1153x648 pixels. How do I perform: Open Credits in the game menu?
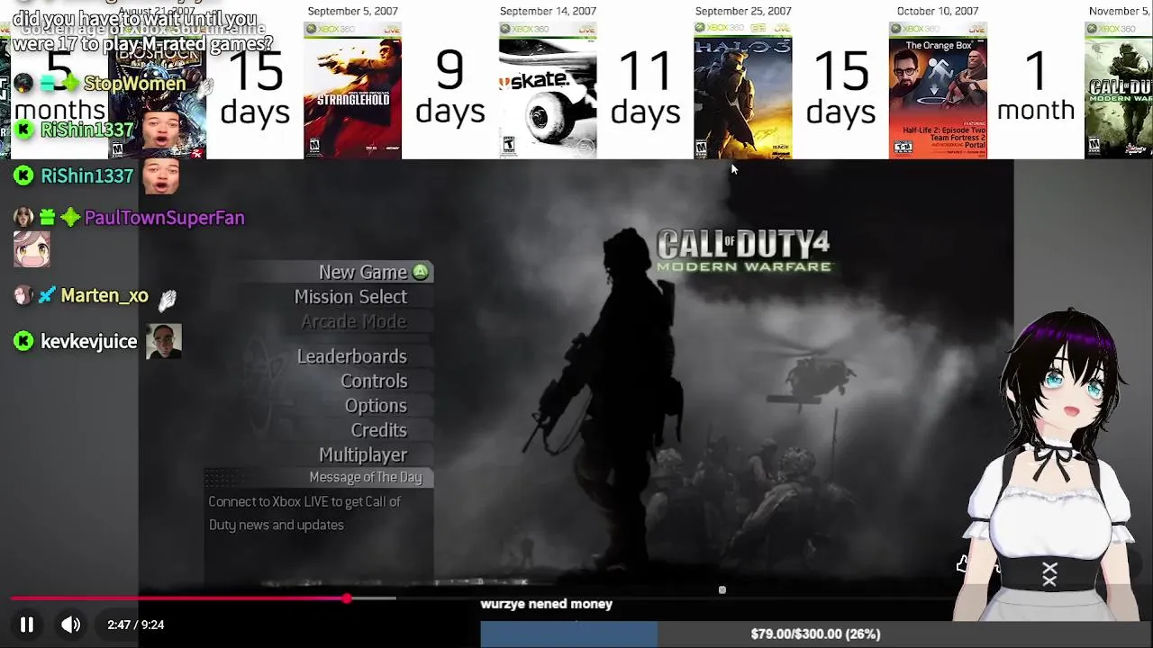point(378,430)
